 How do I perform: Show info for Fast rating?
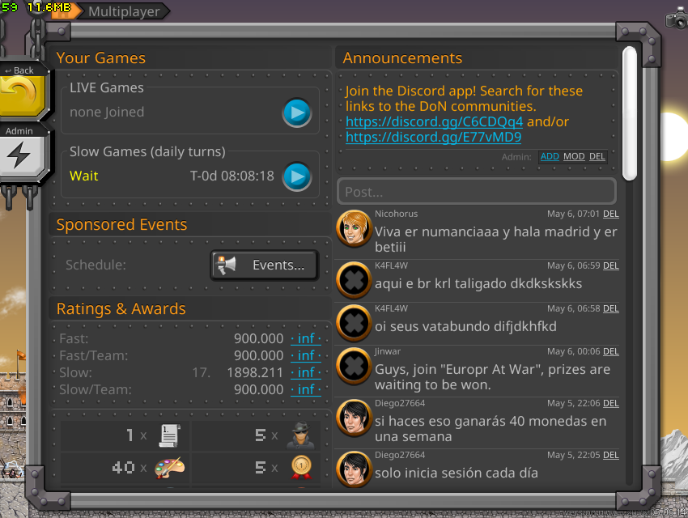click(306, 338)
